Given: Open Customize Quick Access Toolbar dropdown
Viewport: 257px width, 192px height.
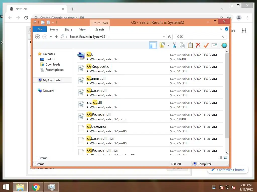Looking at the screenshot, I should pyautogui.click(x=53, y=23).
